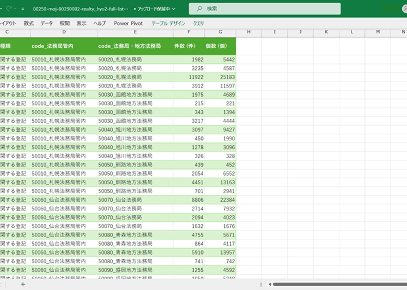The height and width of the screenshot is (290, 407).
Task: Add a new sheet with plus icon
Action: pyautogui.click(x=23, y=284)
